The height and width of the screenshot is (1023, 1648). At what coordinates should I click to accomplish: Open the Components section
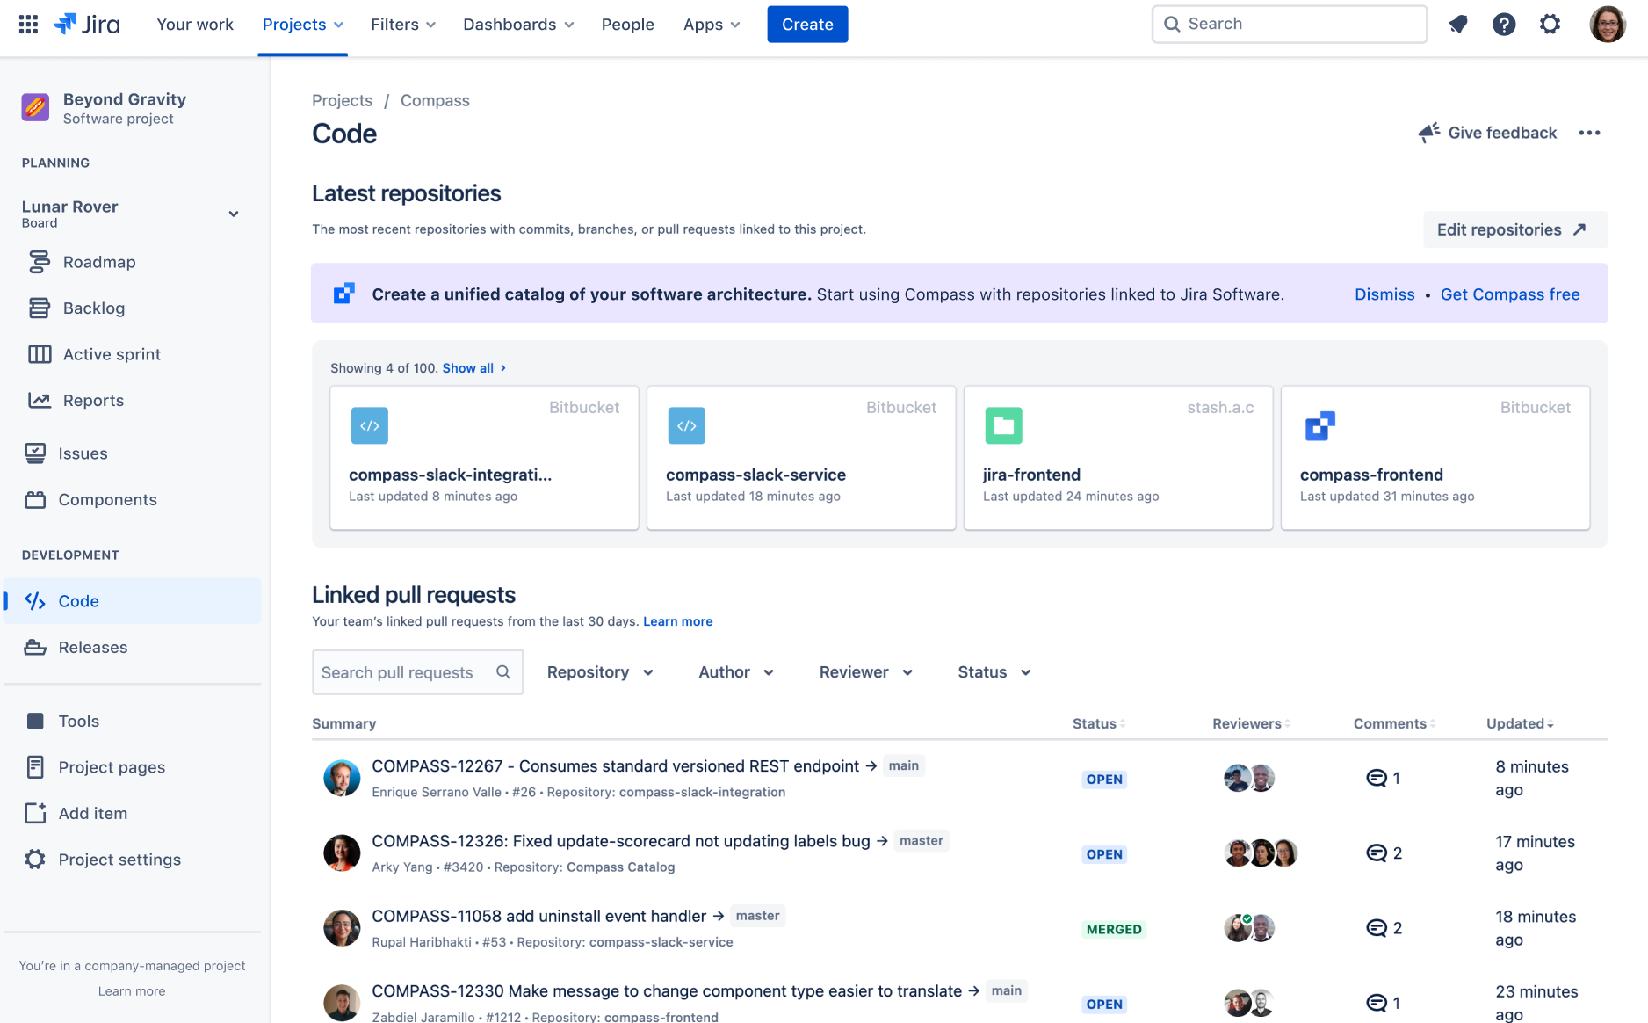tap(107, 499)
